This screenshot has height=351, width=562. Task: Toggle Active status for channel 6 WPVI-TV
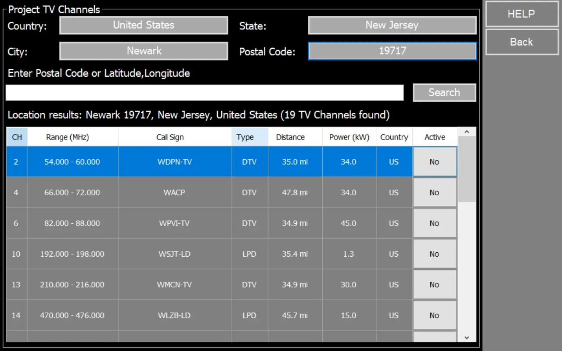coord(434,223)
